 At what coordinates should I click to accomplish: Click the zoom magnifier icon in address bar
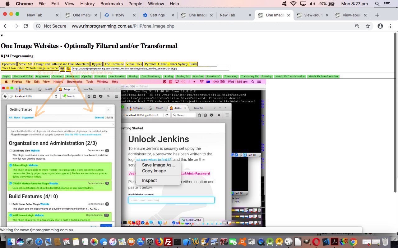coord(357,26)
